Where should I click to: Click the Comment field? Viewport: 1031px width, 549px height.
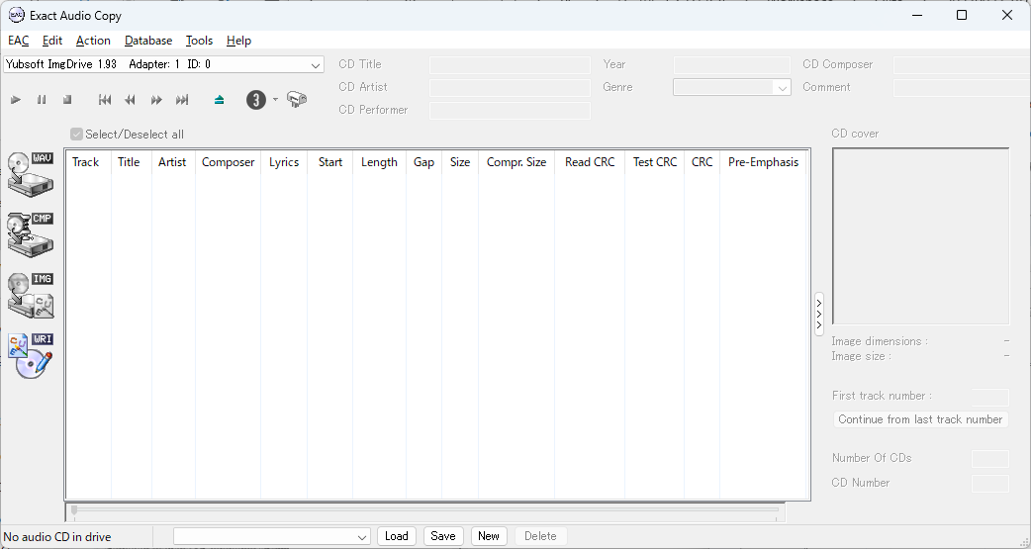[x=962, y=87]
